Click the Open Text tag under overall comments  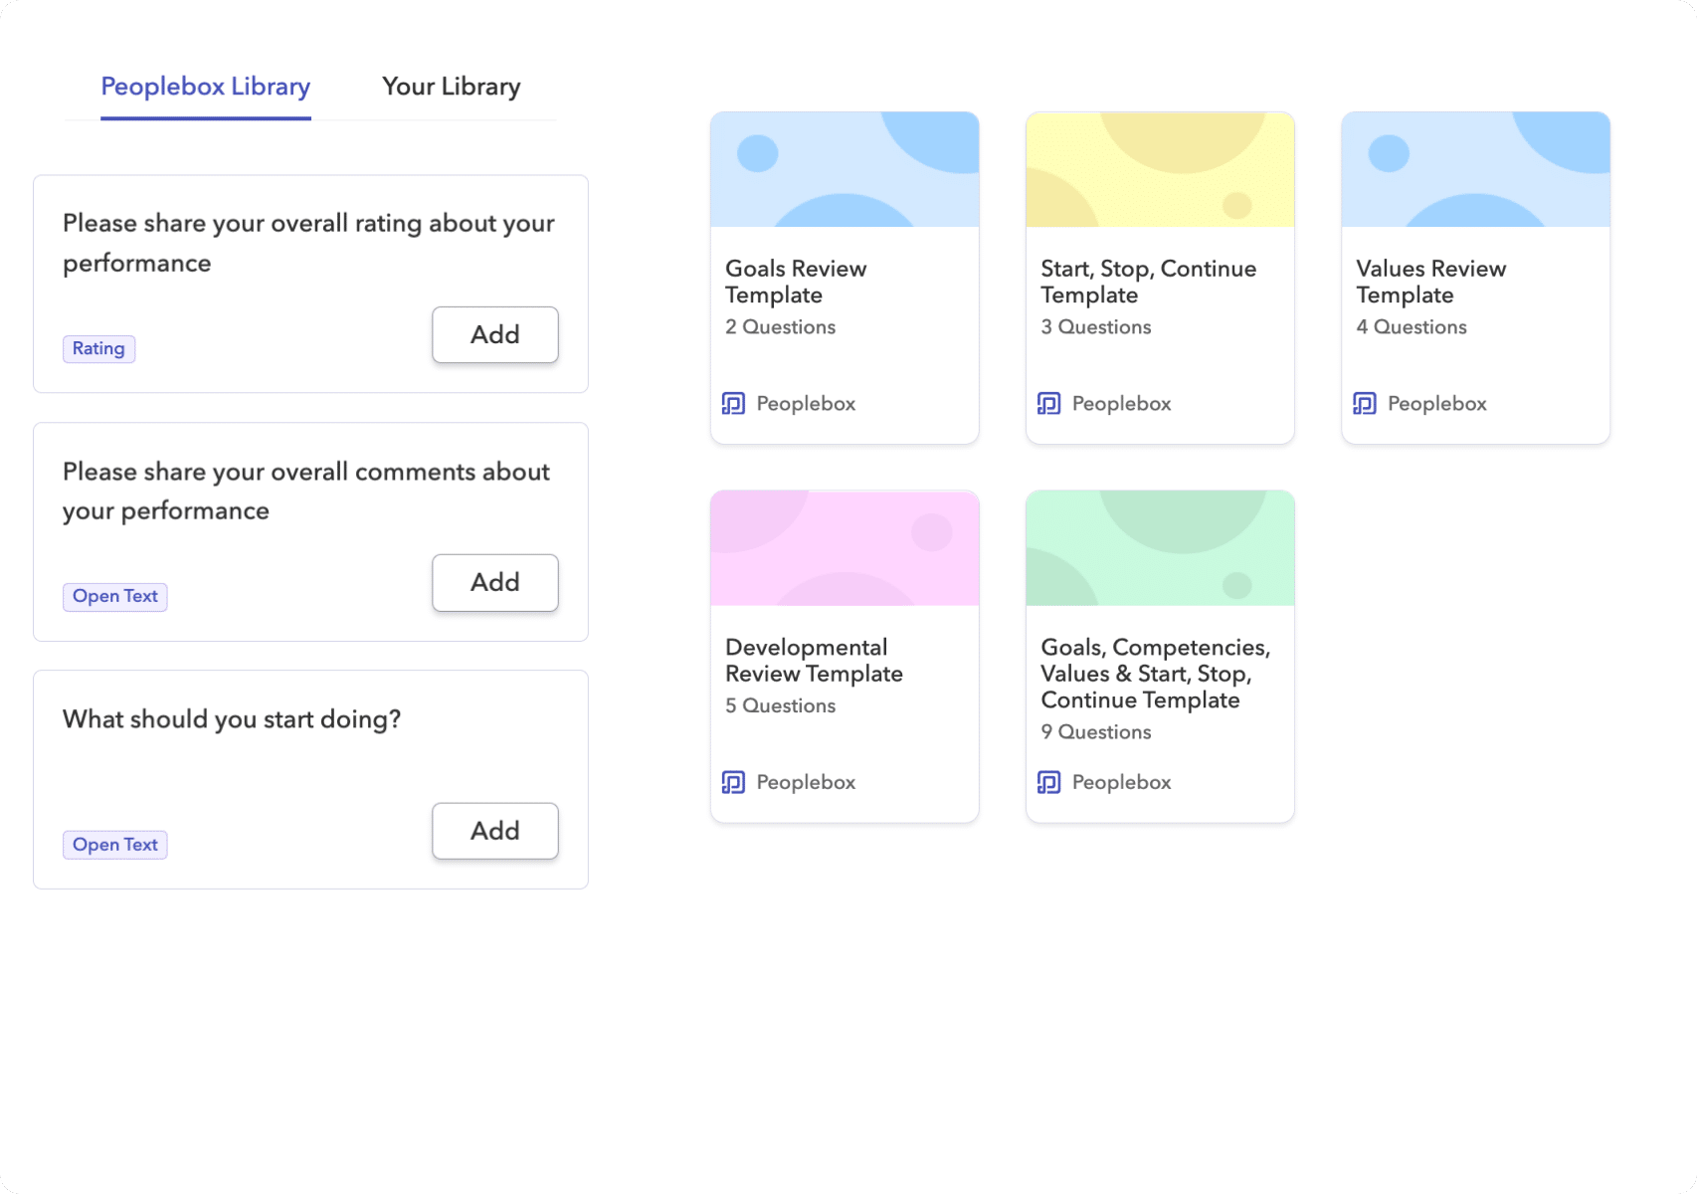[115, 596]
